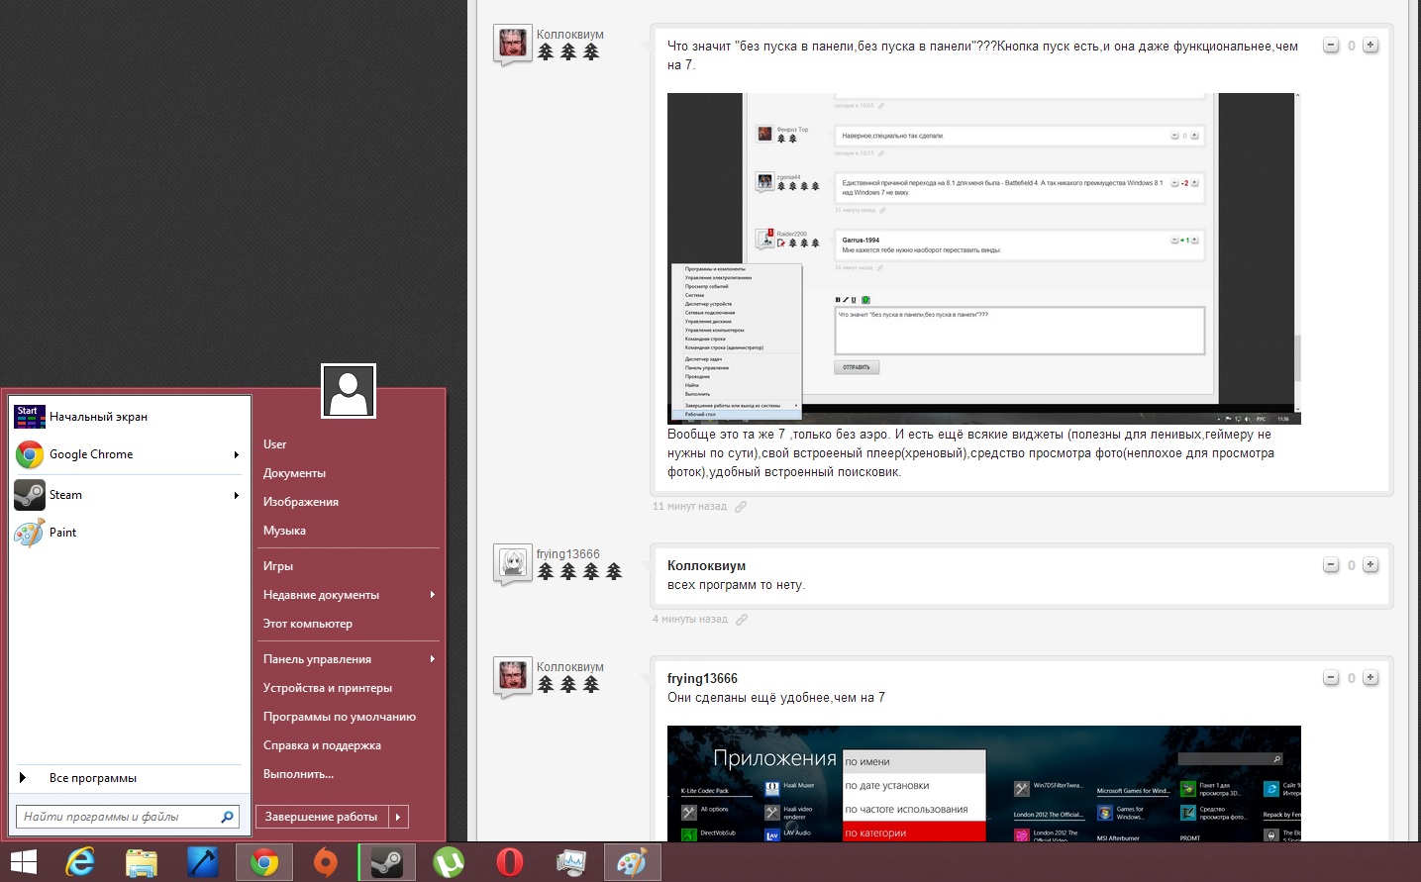Upvote the first Коллоквиум comment
1421x882 pixels.
[1370, 45]
